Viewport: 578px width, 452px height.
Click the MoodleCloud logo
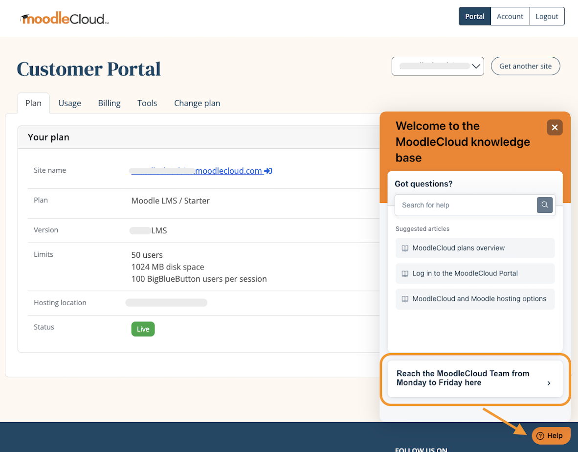[63, 17]
